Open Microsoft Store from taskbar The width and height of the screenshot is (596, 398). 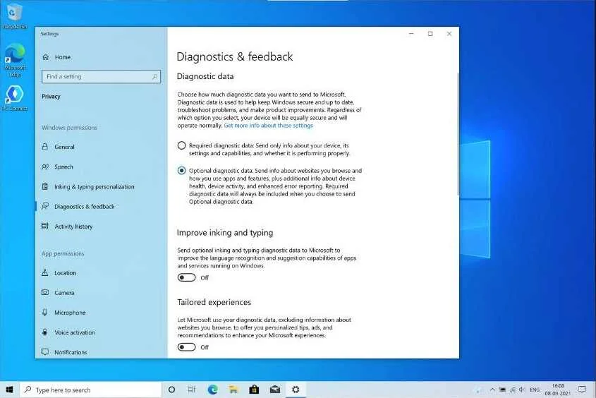[254, 390]
